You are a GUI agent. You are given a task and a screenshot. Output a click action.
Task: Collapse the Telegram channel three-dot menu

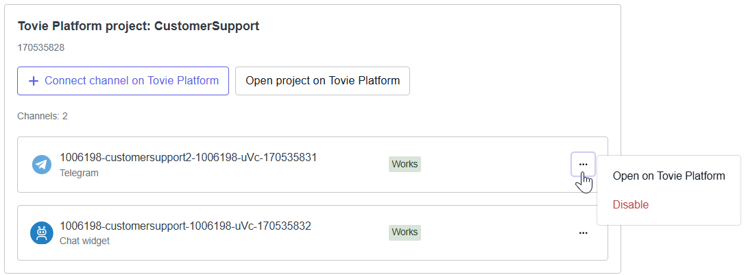pyautogui.click(x=583, y=165)
